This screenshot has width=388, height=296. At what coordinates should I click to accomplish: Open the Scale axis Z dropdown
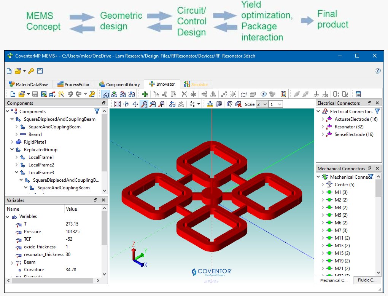tap(262, 104)
